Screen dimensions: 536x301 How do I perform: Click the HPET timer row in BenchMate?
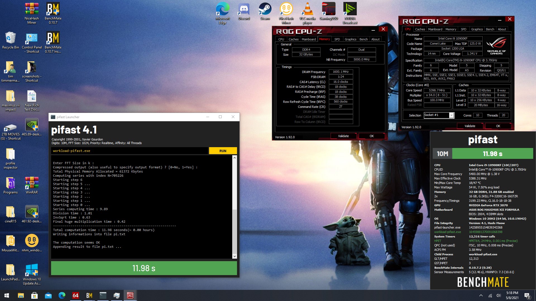tap(476, 241)
